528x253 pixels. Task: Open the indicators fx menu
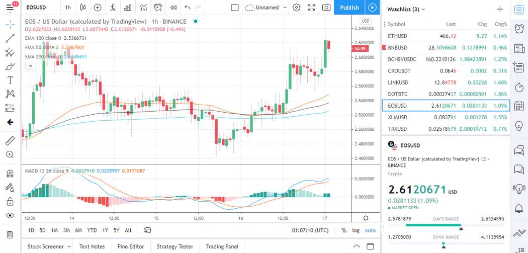click(113, 8)
